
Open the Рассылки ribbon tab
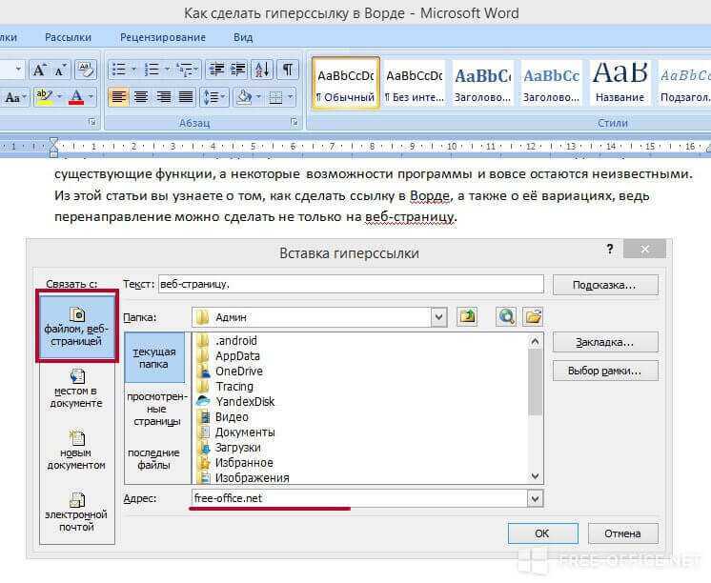click(x=68, y=37)
